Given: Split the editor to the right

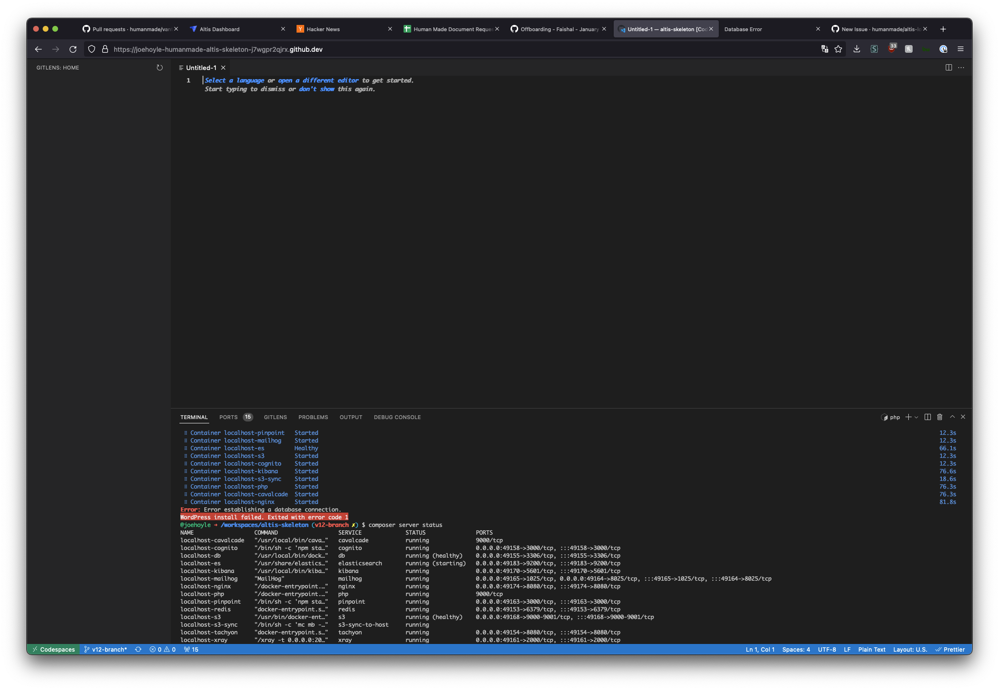Looking at the screenshot, I should (949, 68).
